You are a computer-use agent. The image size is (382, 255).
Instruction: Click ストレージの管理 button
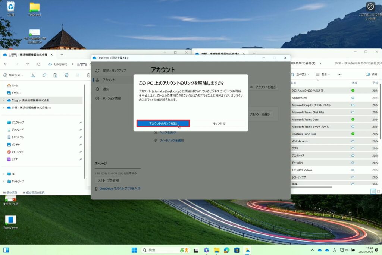pyautogui.click(x=109, y=180)
